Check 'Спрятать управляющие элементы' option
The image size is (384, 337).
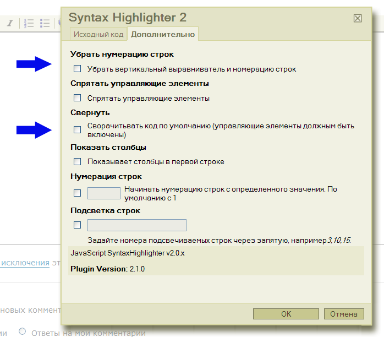point(78,98)
